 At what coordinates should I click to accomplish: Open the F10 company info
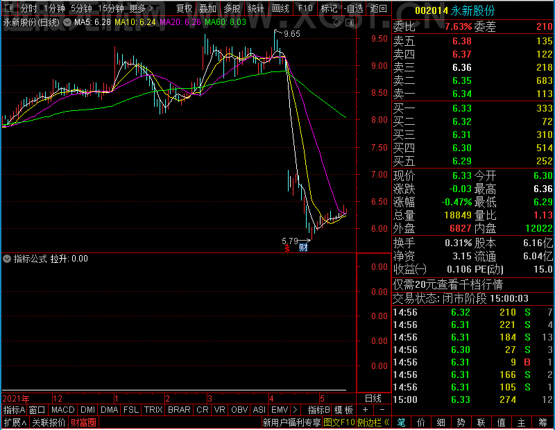click(x=305, y=8)
